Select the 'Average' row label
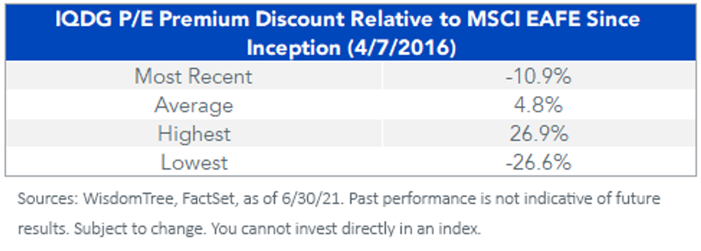This screenshot has width=701, height=251. click(193, 105)
